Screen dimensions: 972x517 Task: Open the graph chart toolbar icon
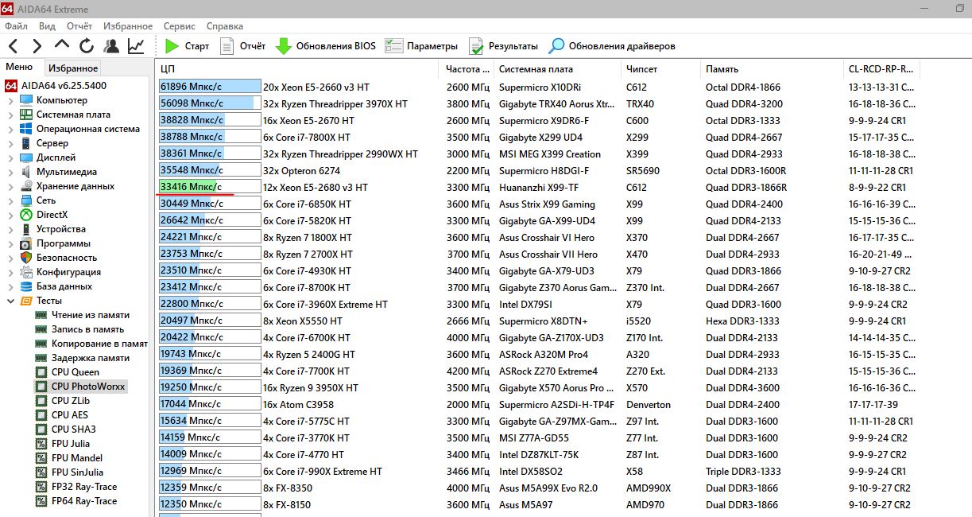pos(136,46)
